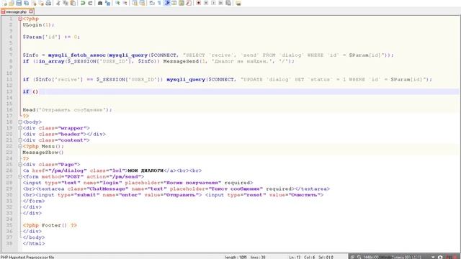461x259 pixels.
Task: Click the ChatMessage textarea line
Action: click(x=176, y=188)
